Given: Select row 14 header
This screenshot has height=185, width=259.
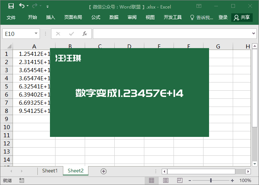Looking at the screenshot, I should click(x=6, y=160).
